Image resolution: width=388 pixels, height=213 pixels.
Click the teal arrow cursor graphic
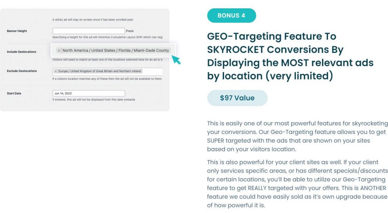click(x=176, y=59)
